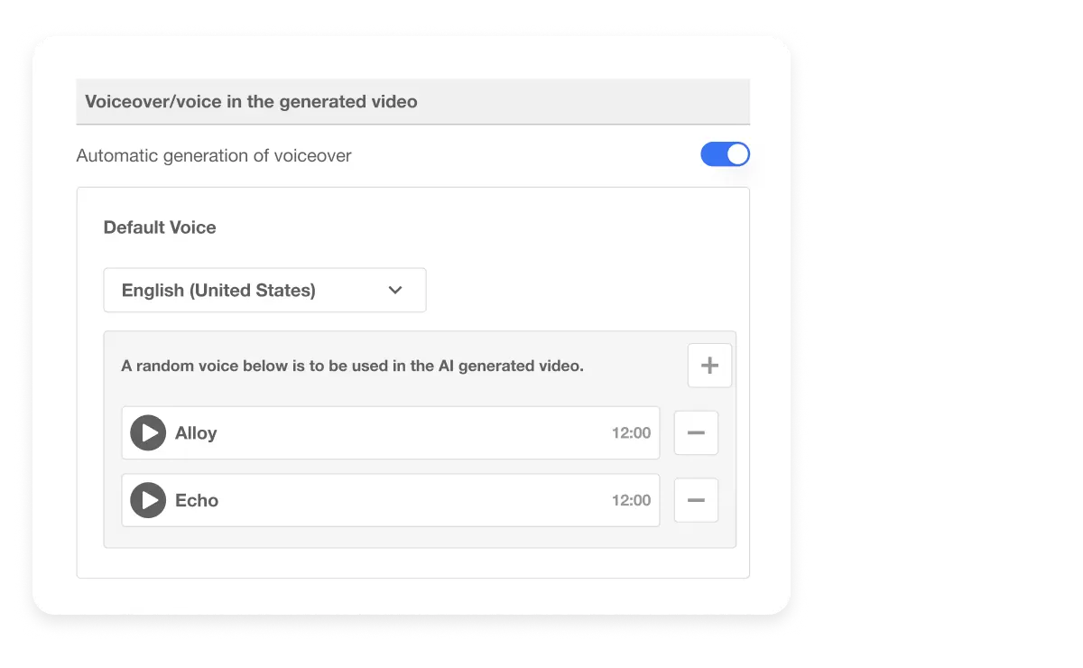The height and width of the screenshot is (668, 1083).
Task: Click the plus icon to add a voice
Action: (x=709, y=365)
